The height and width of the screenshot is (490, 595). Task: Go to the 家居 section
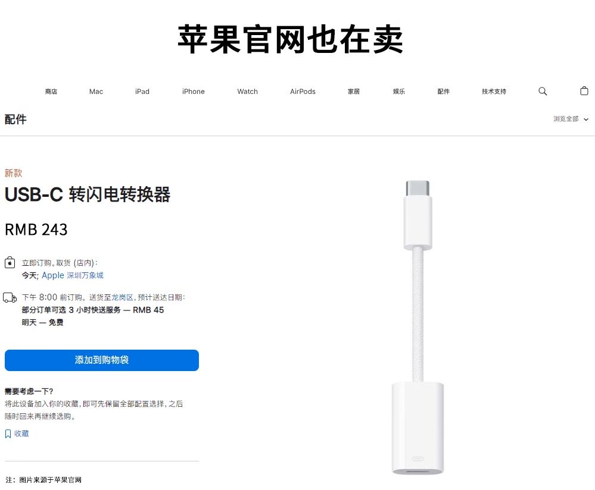354,92
